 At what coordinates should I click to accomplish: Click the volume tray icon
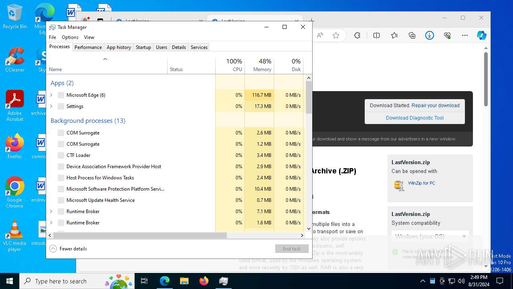[x=461, y=281]
